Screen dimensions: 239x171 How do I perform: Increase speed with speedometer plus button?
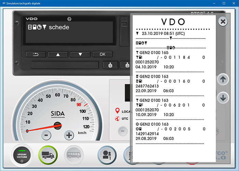[x=69, y=135]
